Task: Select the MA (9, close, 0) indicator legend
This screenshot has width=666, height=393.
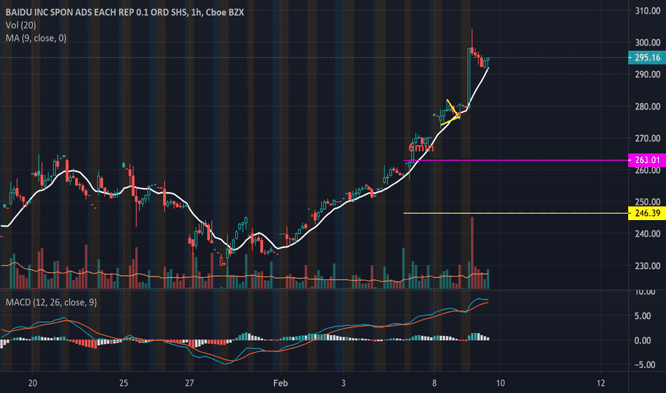Action: click(x=36, y=39)
